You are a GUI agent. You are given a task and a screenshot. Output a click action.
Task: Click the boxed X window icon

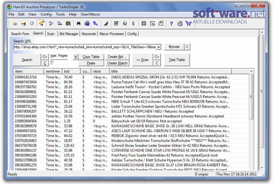tap(144, 24)
